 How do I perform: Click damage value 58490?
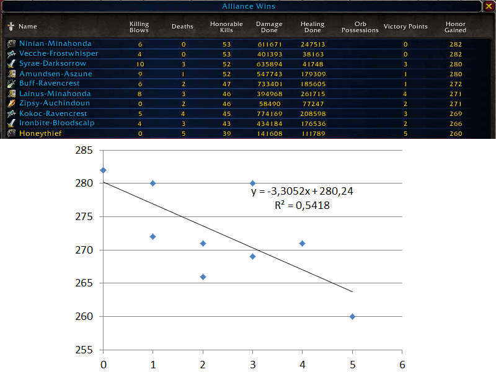click(270, 104)
